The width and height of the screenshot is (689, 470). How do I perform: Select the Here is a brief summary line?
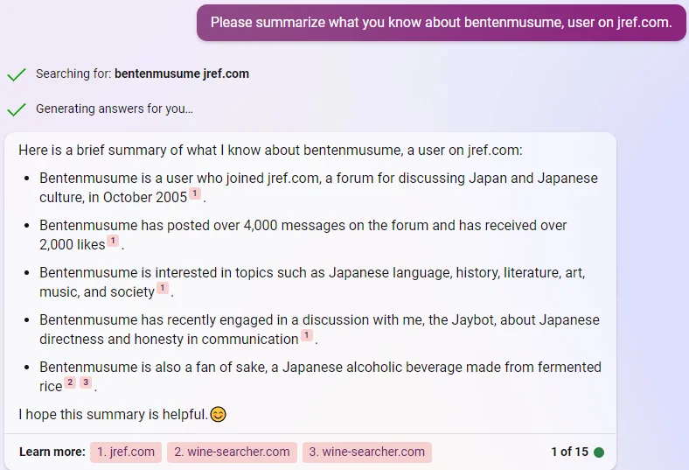pyautogui.click(x=270, y=150)
